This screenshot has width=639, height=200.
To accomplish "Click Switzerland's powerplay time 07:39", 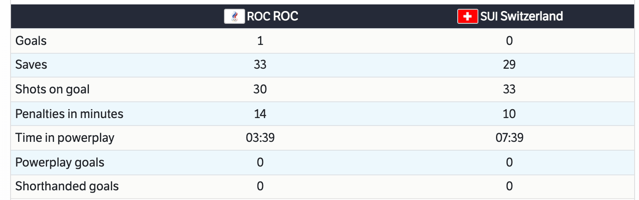I will pyautogui.click(x=509, y=138).
